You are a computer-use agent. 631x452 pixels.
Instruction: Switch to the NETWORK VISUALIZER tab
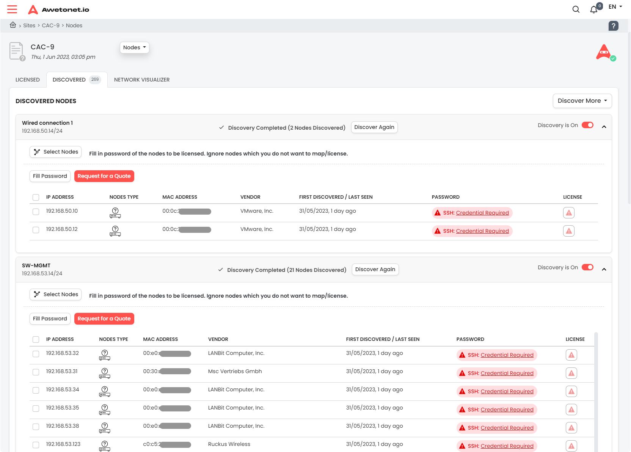click(142, 80)
